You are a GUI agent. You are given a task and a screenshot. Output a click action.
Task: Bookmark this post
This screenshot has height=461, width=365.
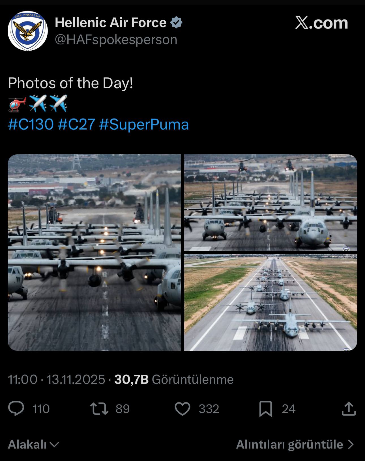click(265, 409)
